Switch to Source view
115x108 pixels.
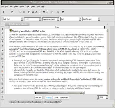coord(56,98)
